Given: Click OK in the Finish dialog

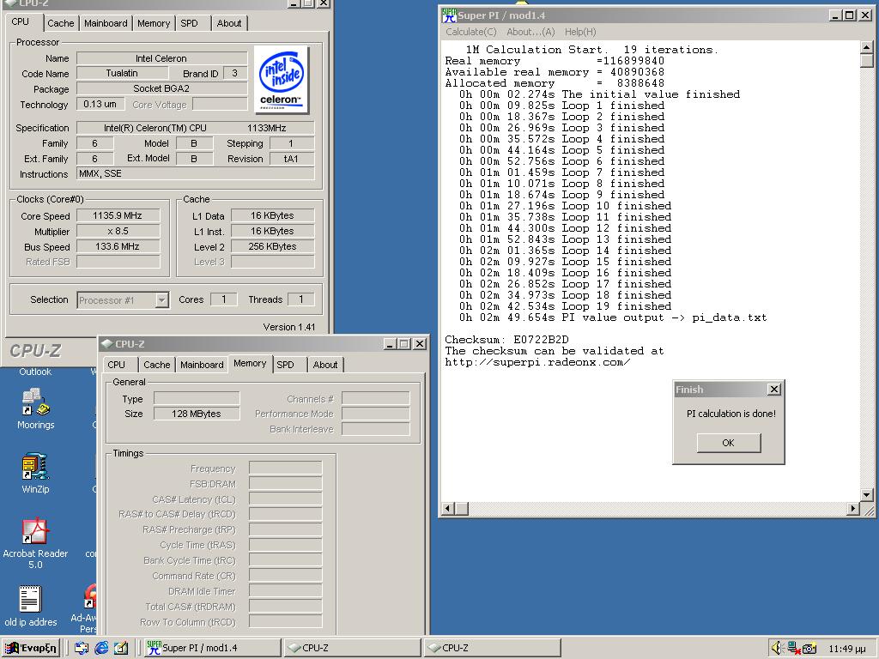Looking at the screenshot, I should point(728,443).
